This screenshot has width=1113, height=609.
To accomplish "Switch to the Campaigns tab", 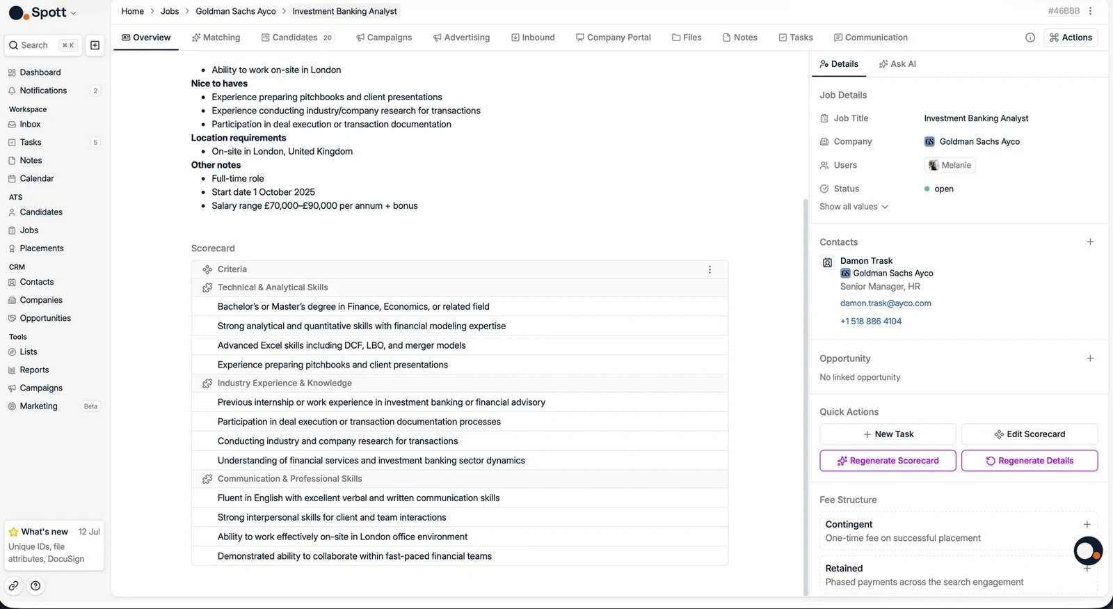I will click(x=384, y=38).
